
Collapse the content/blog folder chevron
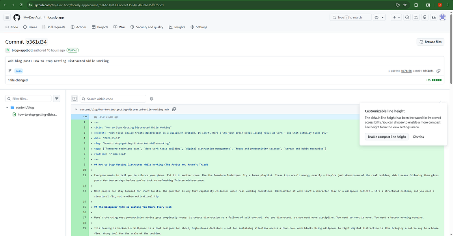click(x=7, y=107)
